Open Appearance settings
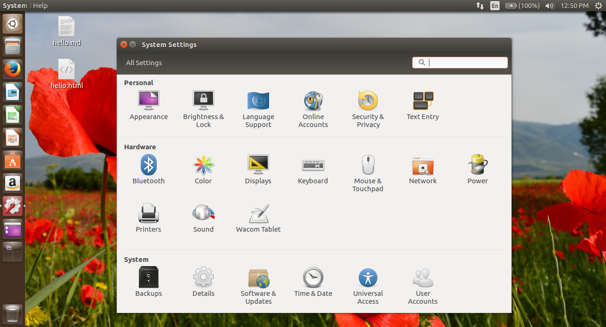The height and width of the screenshot is (327, 606). pyautogui.click(x=149, y=106)
